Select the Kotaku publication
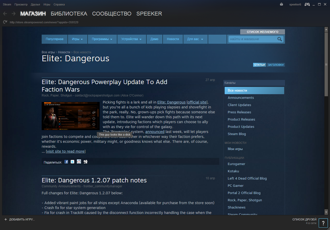The image size is (330, 230). pyautogui.click(x=233, y=171)
